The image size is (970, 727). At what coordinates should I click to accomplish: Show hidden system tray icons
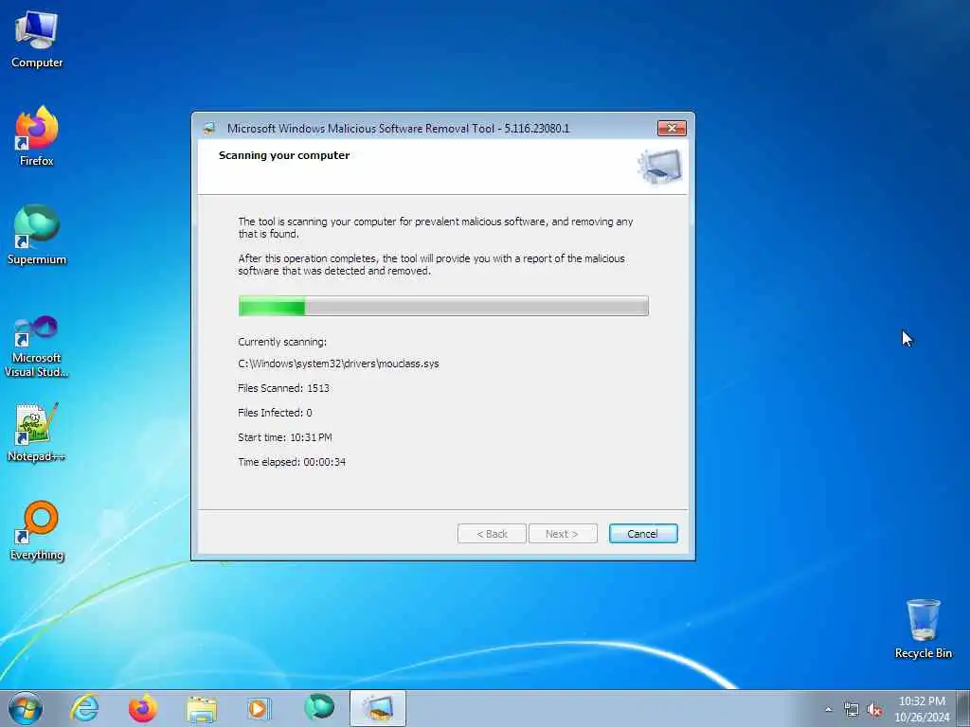pyautogui.click(x=828, y=710)
